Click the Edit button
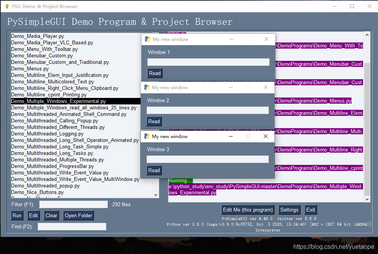Image resolution: width=378 pixels, height=254 pixels. [x=33, y=215]
